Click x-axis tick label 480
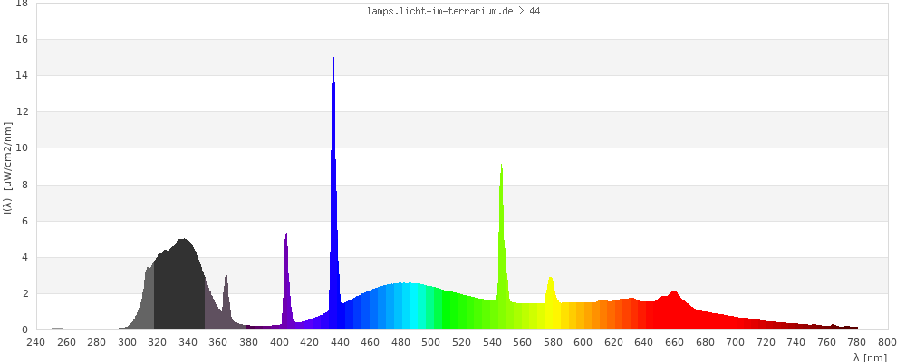The image size is (906, 362). click(401, 342)
